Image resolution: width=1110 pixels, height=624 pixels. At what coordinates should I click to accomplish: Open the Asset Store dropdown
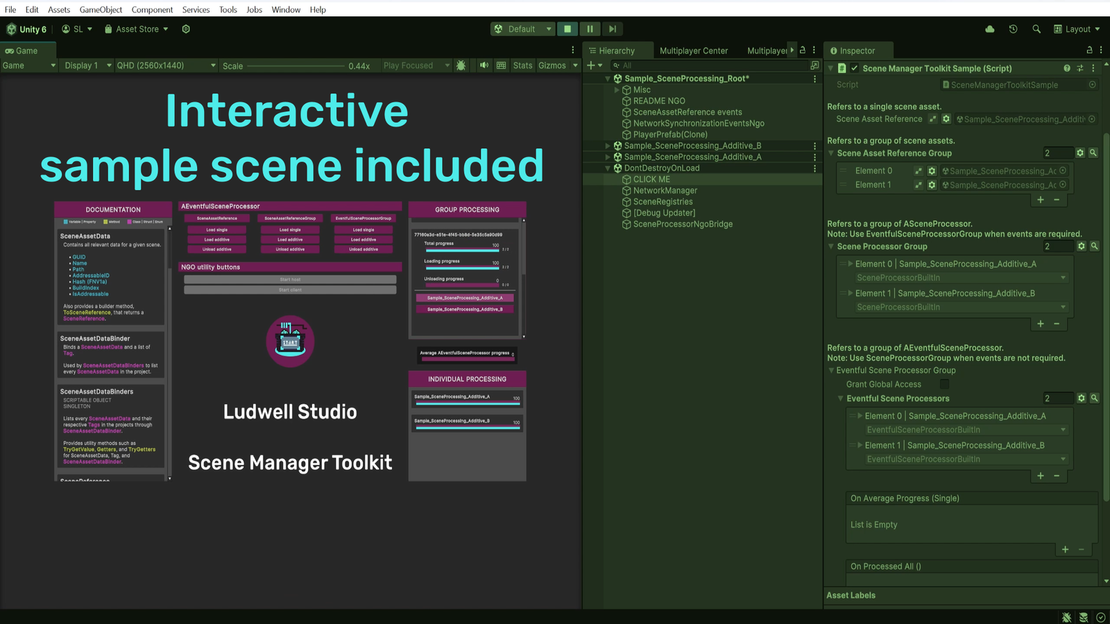(x=137, y=29)
